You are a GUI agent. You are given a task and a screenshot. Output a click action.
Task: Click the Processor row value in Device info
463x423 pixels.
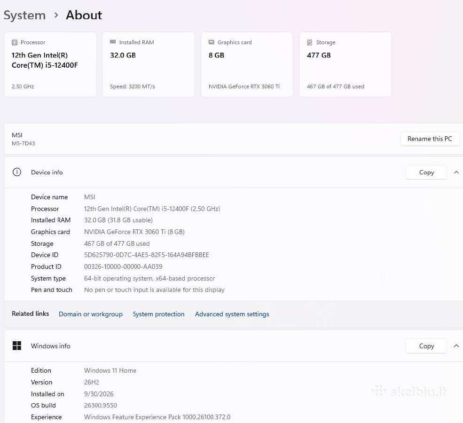pos(152,209)
